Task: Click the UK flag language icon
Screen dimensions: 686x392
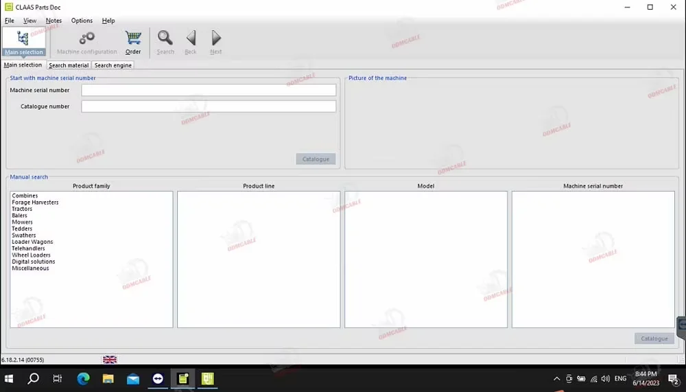Action: [x=110, y=360]
